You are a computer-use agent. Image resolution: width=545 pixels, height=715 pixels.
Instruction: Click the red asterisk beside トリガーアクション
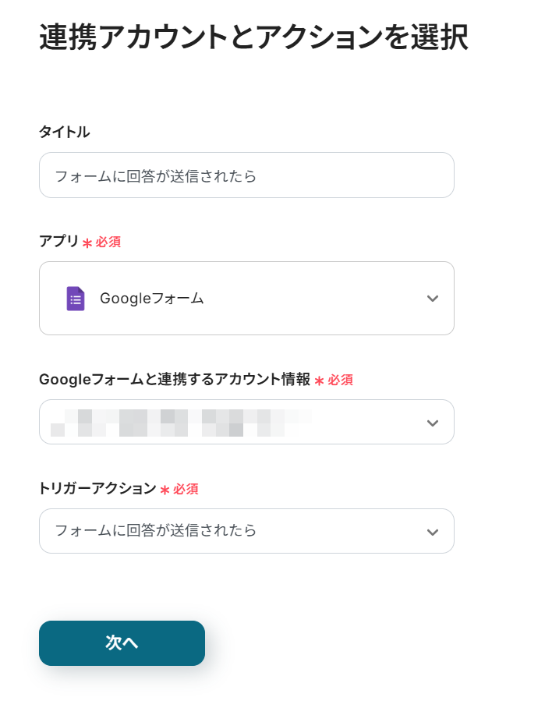tap(165, 490)
